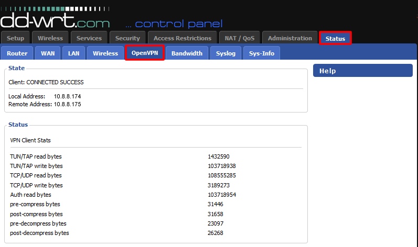Open the Setup main tab
The image size is (418, 247).
pos(15,38)
